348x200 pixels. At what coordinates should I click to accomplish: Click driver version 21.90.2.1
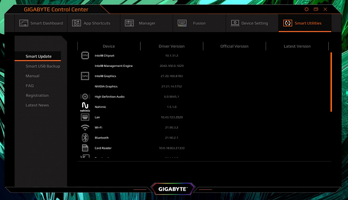tap(172, 138)
